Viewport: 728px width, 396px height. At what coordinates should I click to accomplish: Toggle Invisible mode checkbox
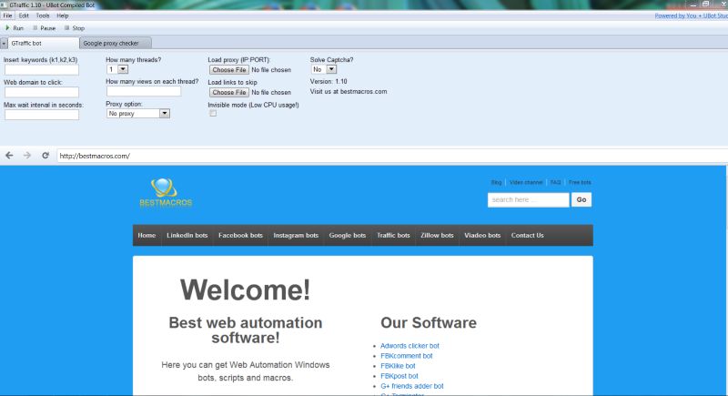point(213,113)
